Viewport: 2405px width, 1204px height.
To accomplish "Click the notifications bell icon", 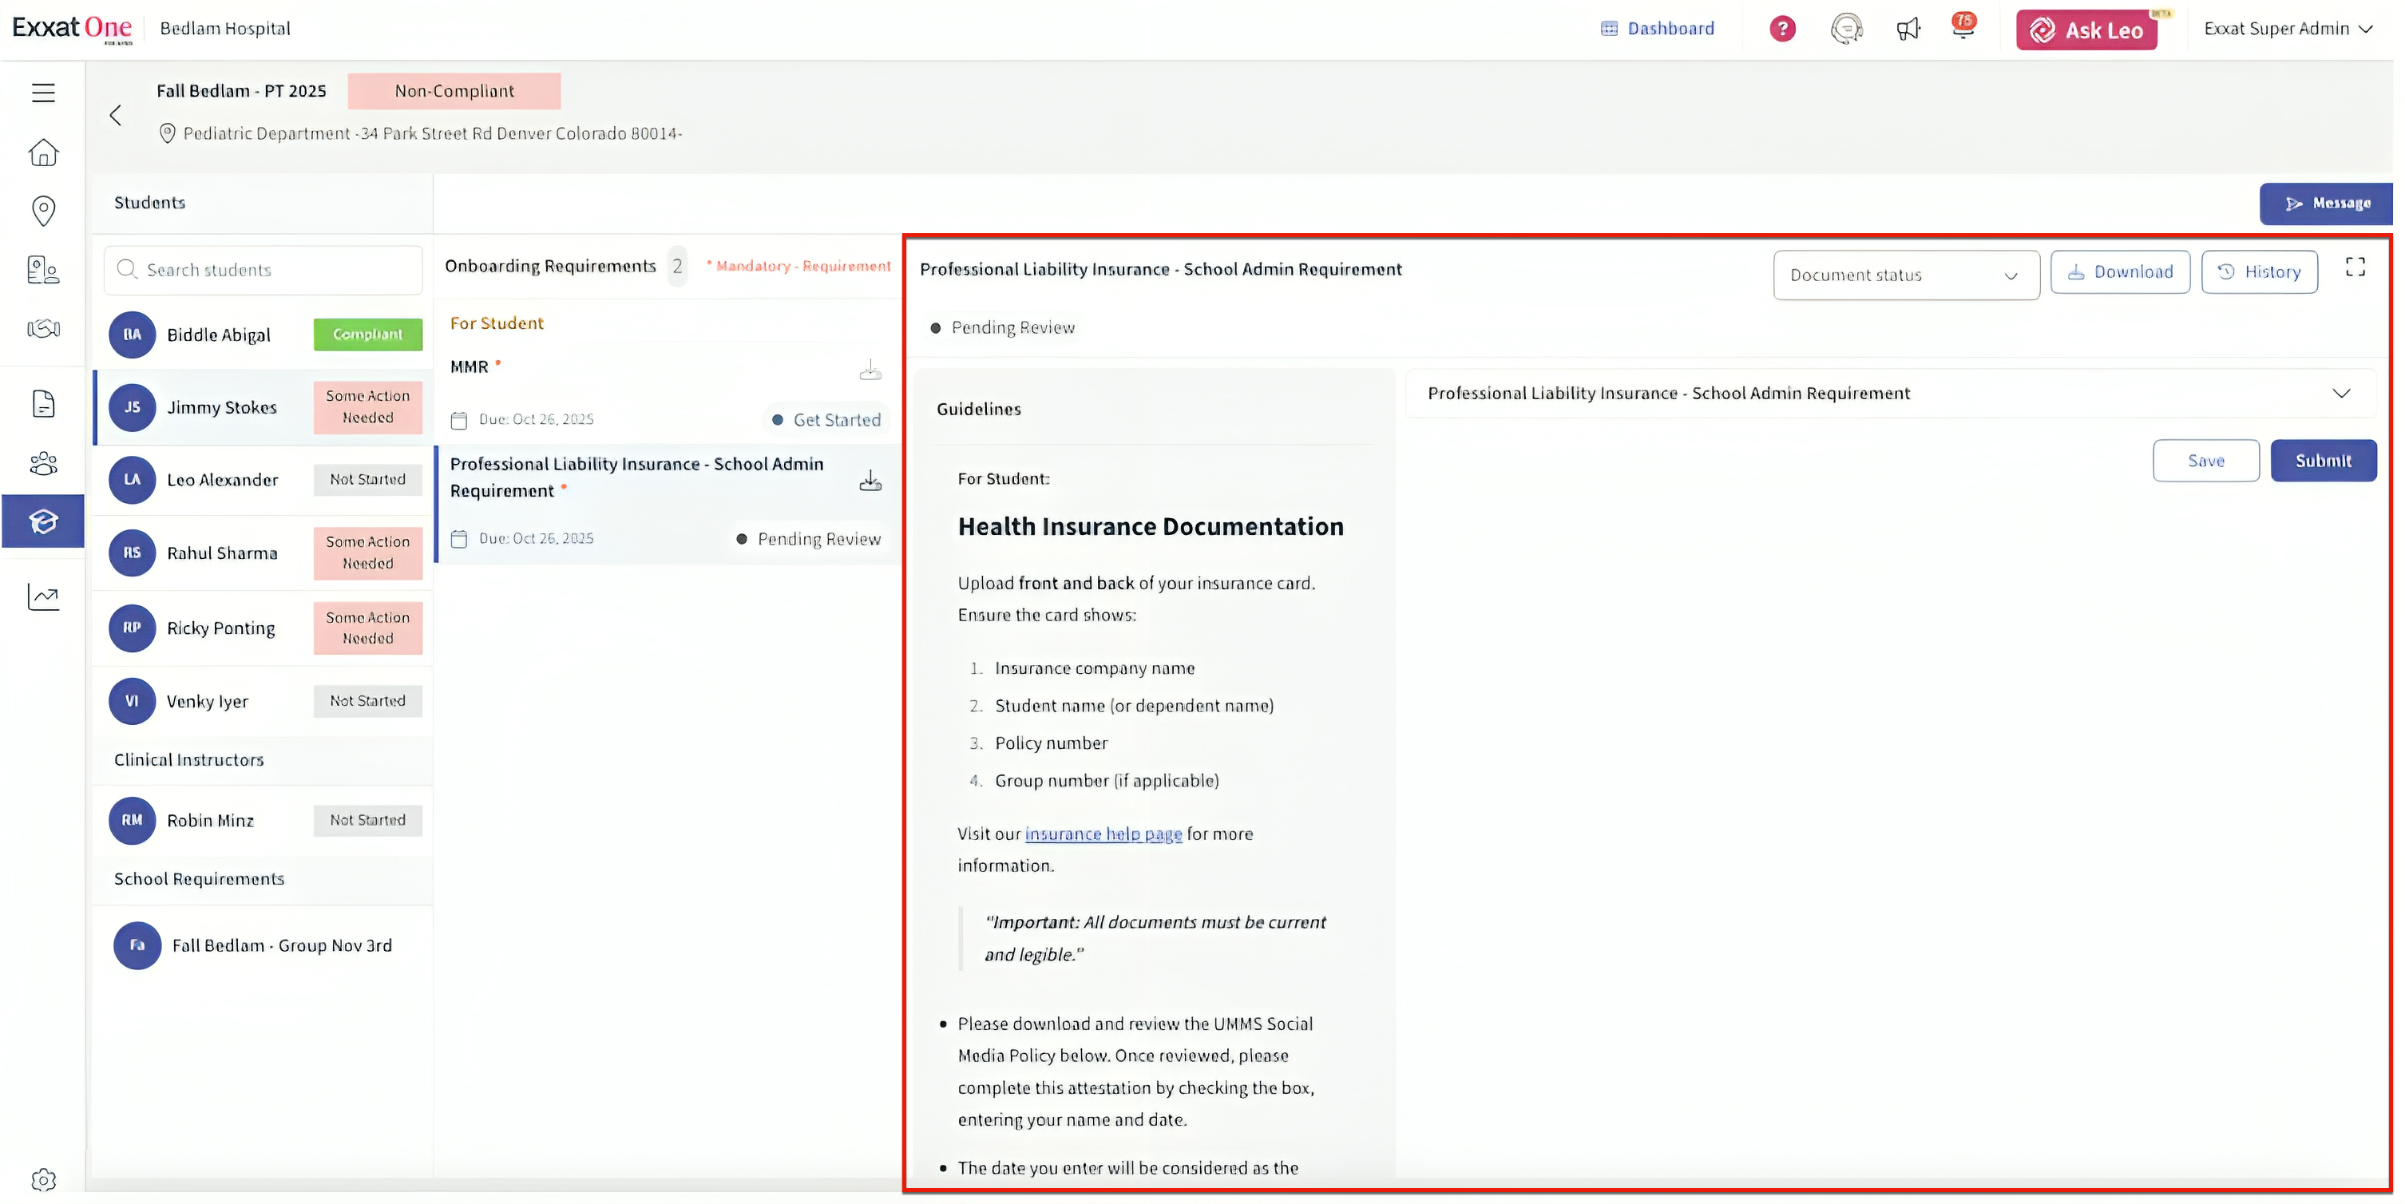I will click(1963, 27).
